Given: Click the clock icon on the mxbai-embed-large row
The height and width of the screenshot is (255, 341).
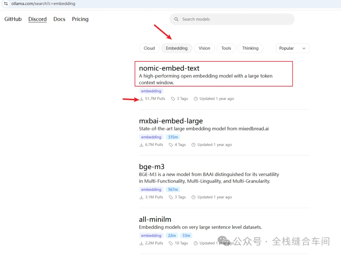Looking at the screenshot, I should (193, 144).
